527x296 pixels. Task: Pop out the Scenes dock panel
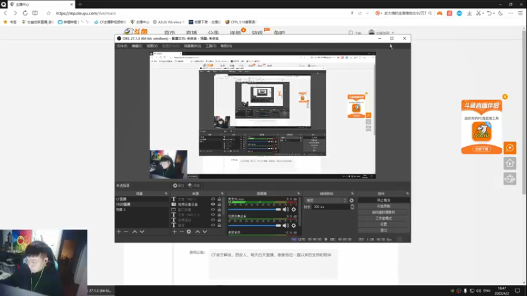coord(166,193)
